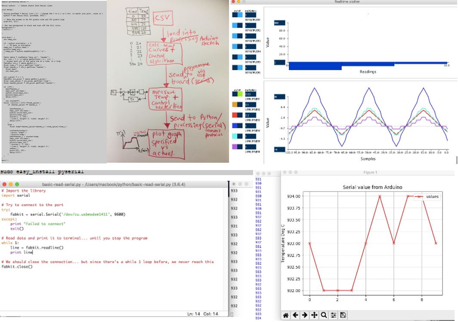The height and width of the screenshot is (322, 458).
Task: Toggle the on/off switch for BGMULTIPLIER2 bar
Action: click(x=237, y=25)
